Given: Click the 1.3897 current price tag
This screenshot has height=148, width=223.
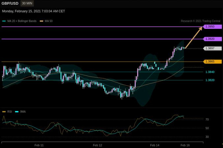Looking at the screenshot, I should click(x=212, y=49).
